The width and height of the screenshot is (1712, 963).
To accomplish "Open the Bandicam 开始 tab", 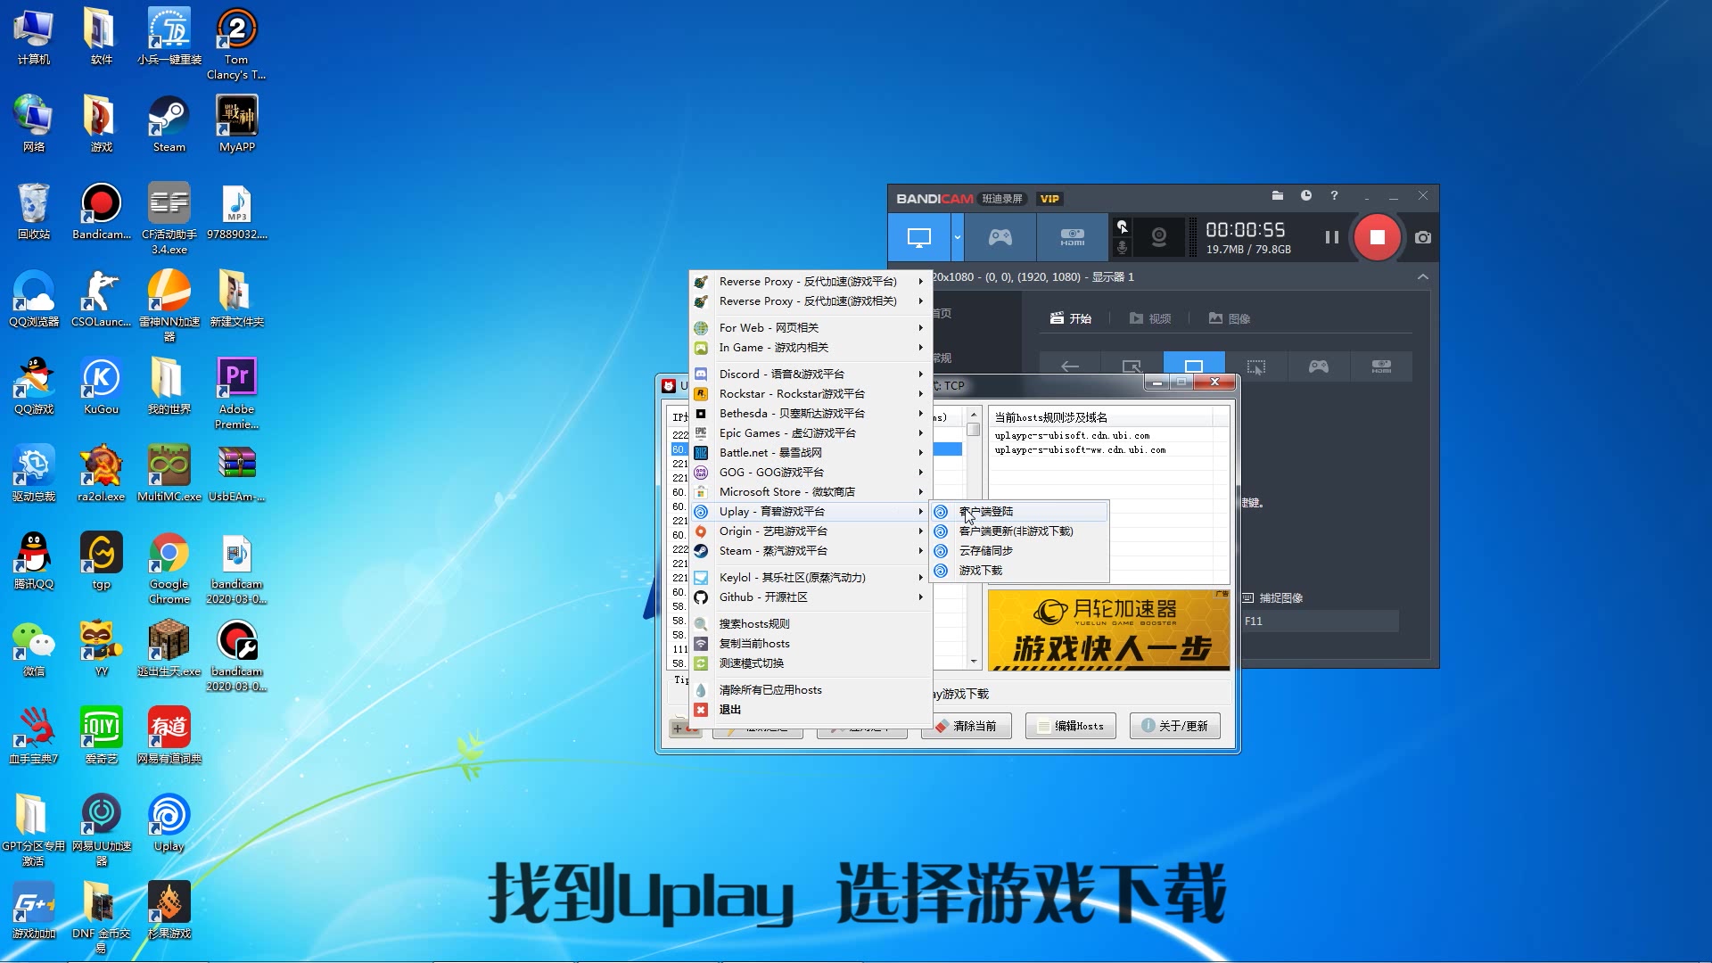I will point(1071,318).
